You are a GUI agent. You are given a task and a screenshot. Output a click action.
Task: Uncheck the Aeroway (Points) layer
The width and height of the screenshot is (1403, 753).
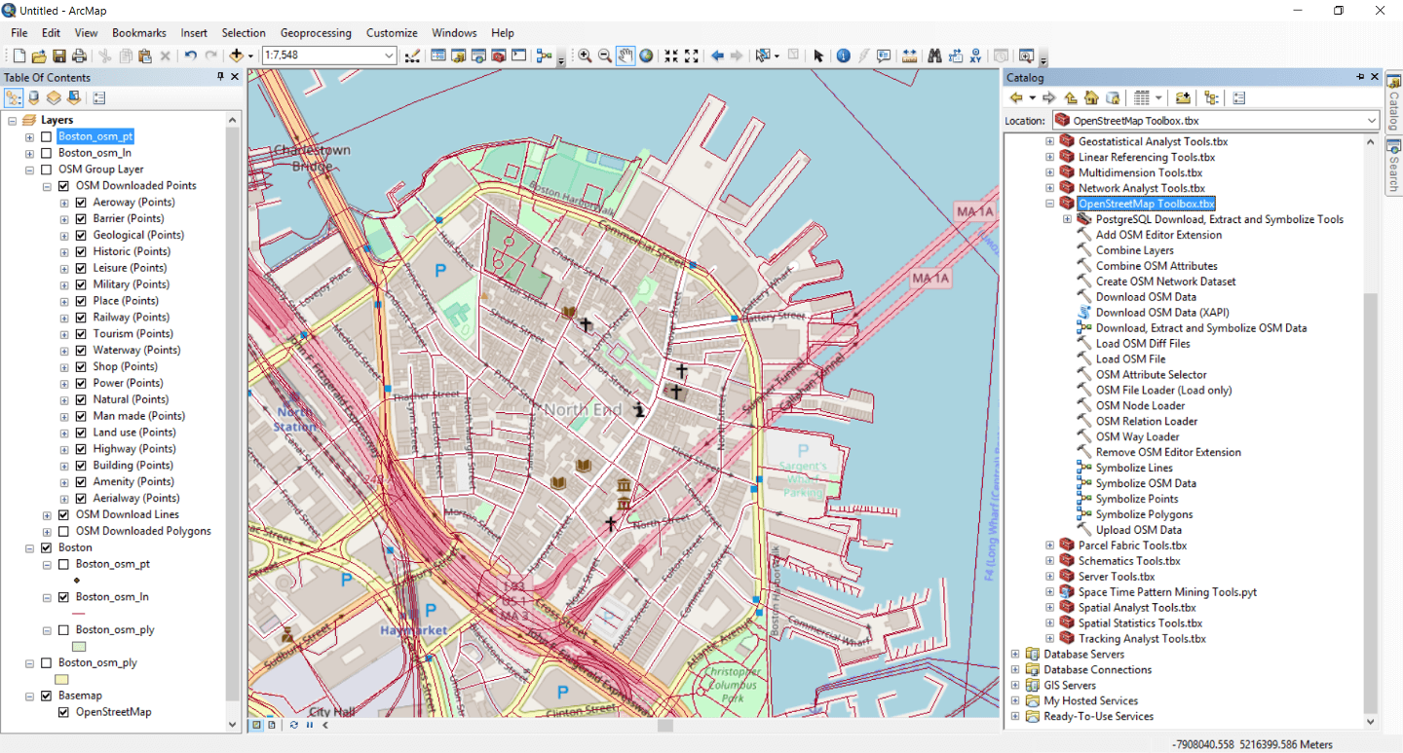coord(82,203)
